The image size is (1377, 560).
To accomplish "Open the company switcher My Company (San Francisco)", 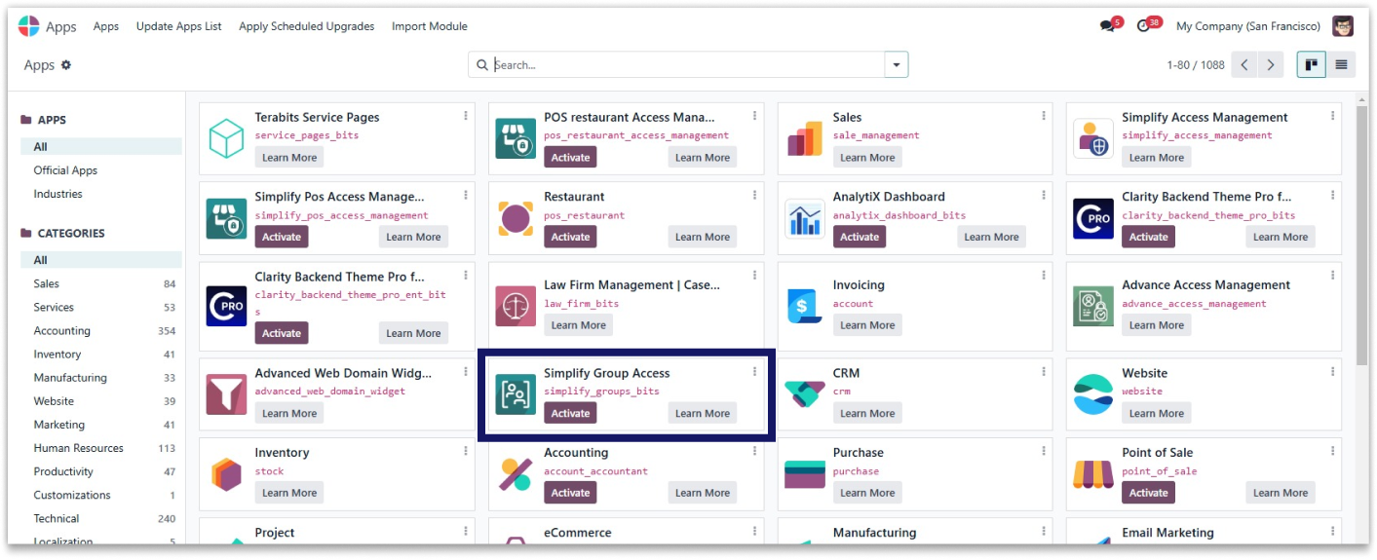I will tap(1248, 26).
